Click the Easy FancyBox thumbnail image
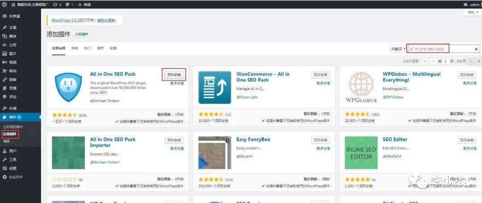This screenshot has height=203, width=482. pos(215,153)
